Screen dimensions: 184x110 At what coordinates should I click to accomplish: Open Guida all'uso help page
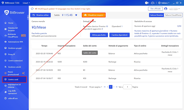click(13, 98)
